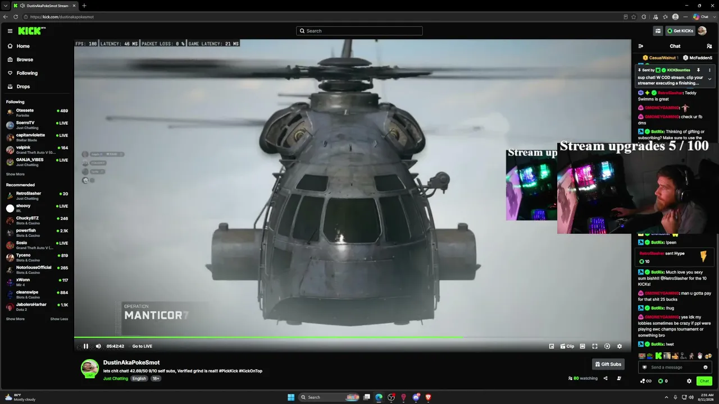This screenshot has height=404, width=719.
Task: Open the emote picker in chat input
Action: point(706,367)
